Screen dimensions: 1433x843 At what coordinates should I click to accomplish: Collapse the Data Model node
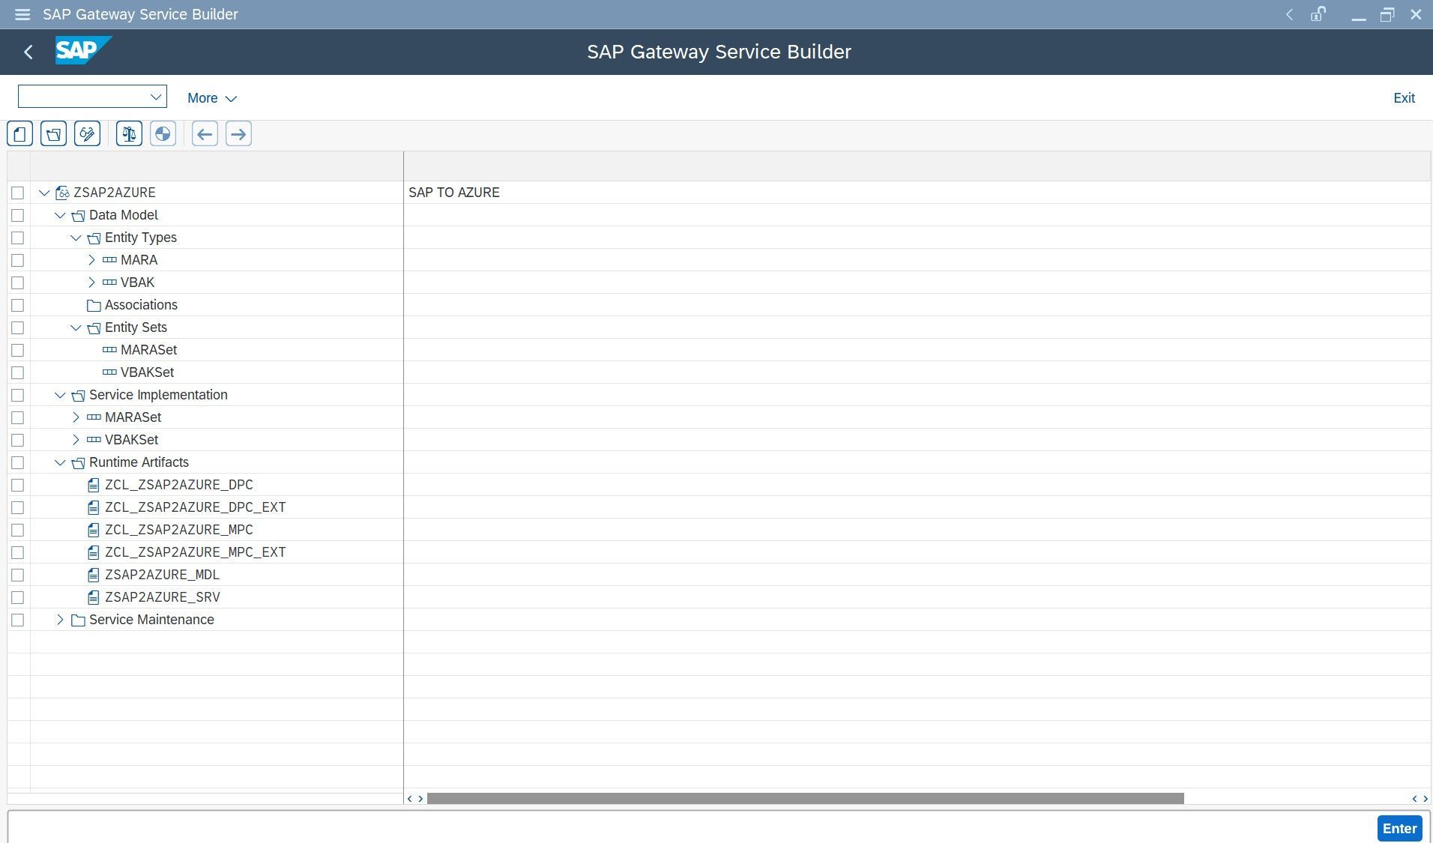pos(60,215)
